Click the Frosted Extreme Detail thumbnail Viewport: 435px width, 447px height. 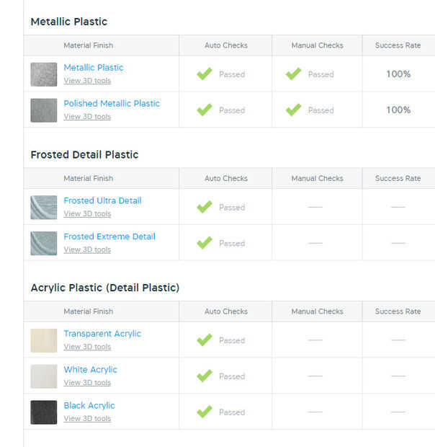43,243
